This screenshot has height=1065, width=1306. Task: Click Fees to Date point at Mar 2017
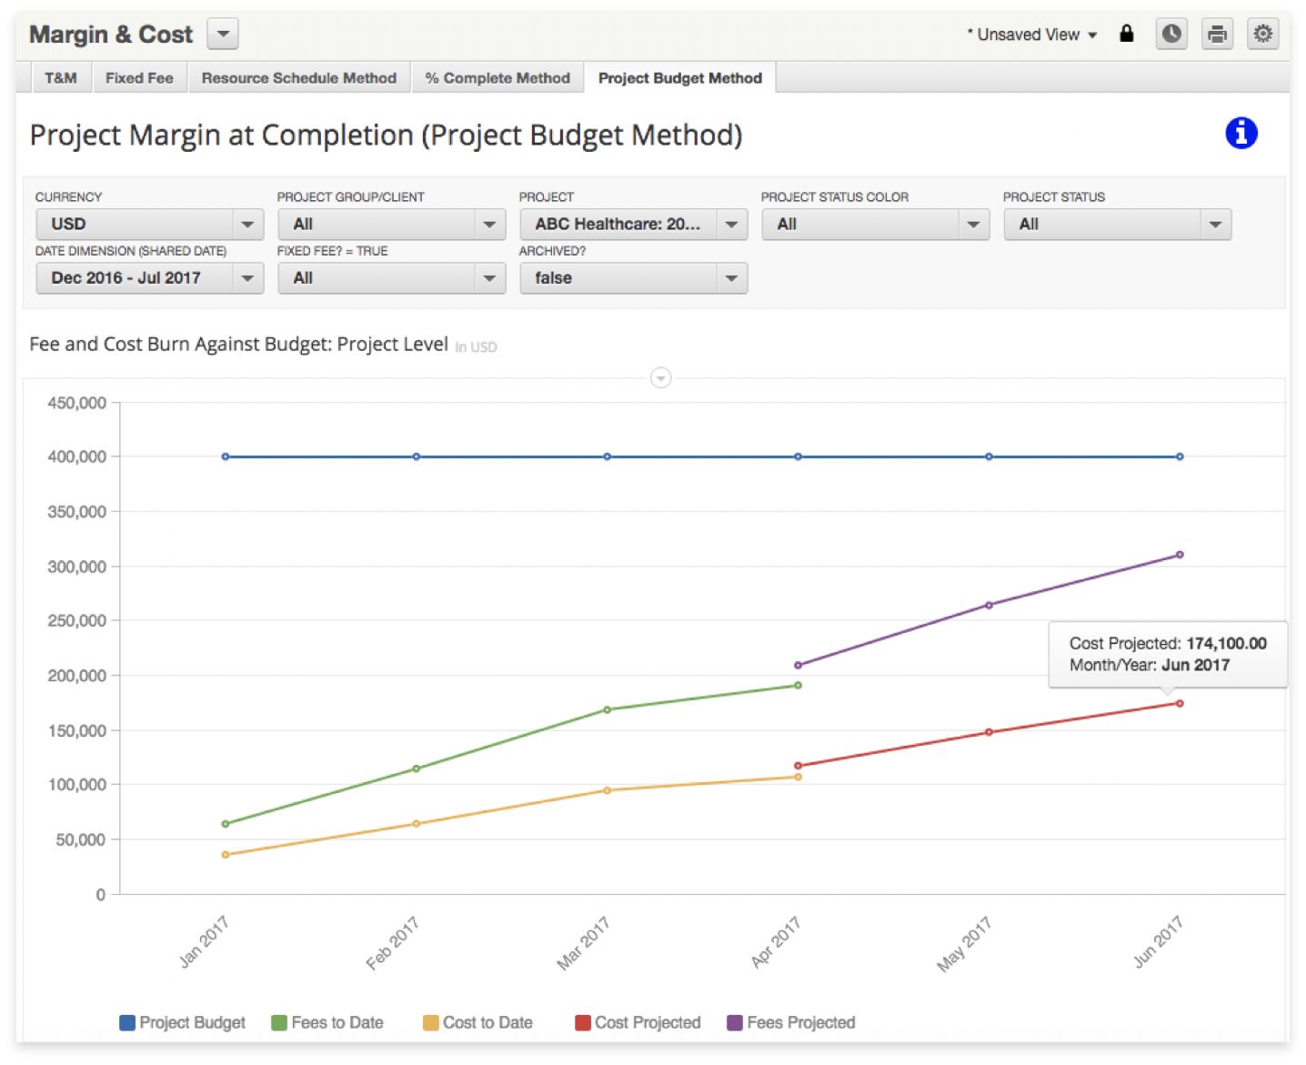click(608, 709)
